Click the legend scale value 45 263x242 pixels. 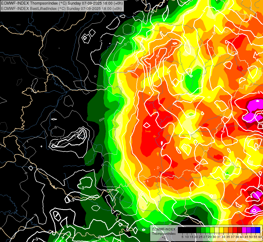click(x=246, y=237)
